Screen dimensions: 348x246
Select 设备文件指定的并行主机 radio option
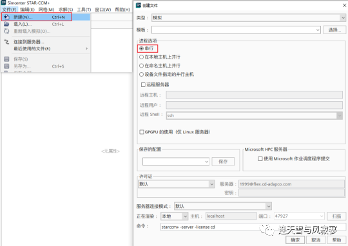pos(141,74)
